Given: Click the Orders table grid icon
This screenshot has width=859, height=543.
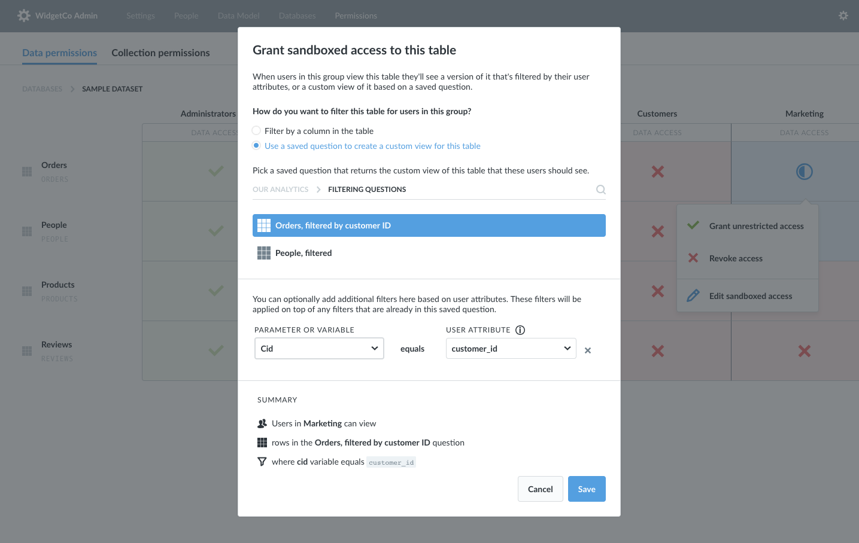Looking at the screenshot, I should coord(27,172).
